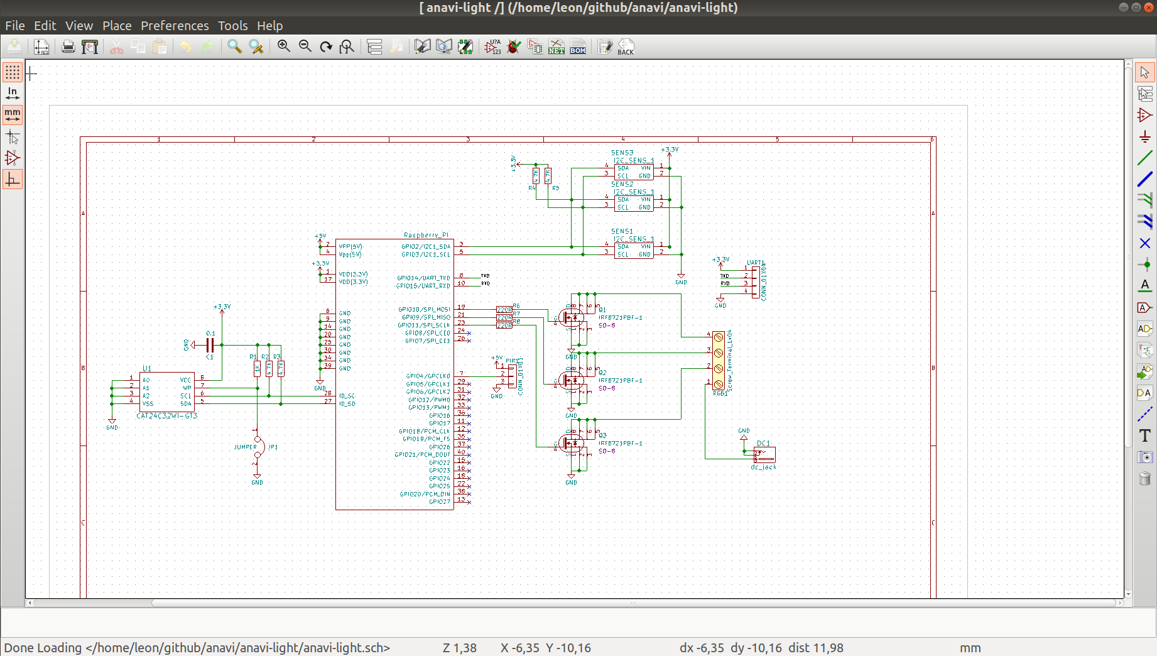The image size is (1157, 656).
Task: Open the bill of materials generator
Action: 578,46
